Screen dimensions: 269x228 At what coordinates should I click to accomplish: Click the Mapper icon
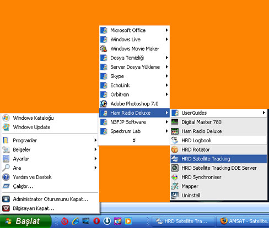coord(175,186)
